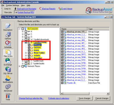Expand the Network Places node
Viewport: 114px width, 105px height.
pyautogui.click(x=20, y=66)
